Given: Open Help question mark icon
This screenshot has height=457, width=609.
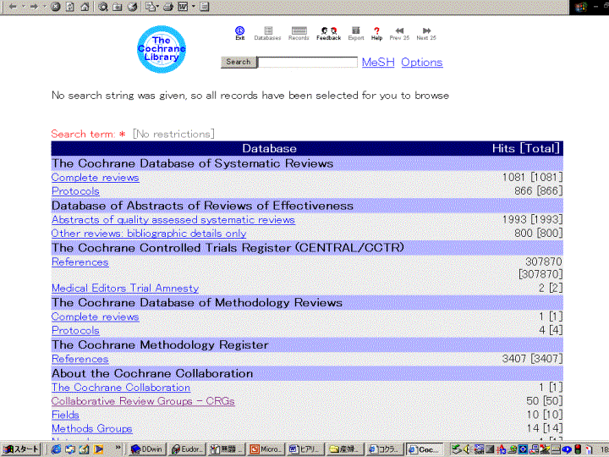Looking at the screenshot, I should click(x=376, y=33).
